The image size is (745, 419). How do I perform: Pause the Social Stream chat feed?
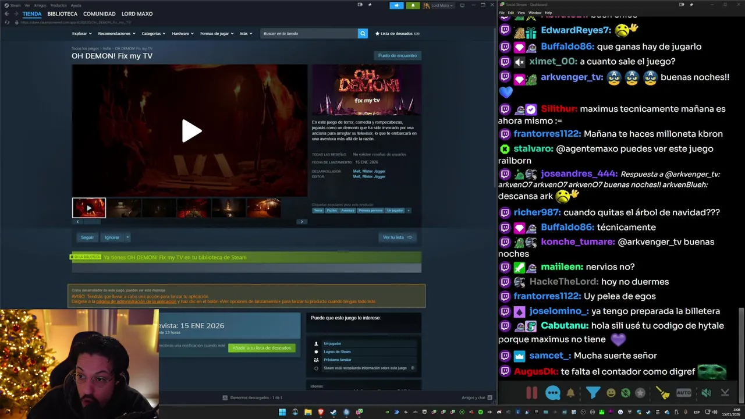(531, 393)
